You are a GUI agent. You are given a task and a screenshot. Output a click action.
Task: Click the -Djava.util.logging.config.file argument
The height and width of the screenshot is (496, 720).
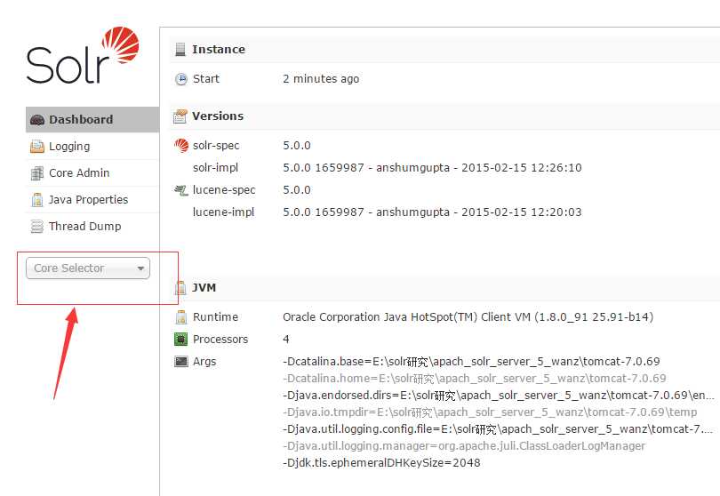tap(498, 429)
